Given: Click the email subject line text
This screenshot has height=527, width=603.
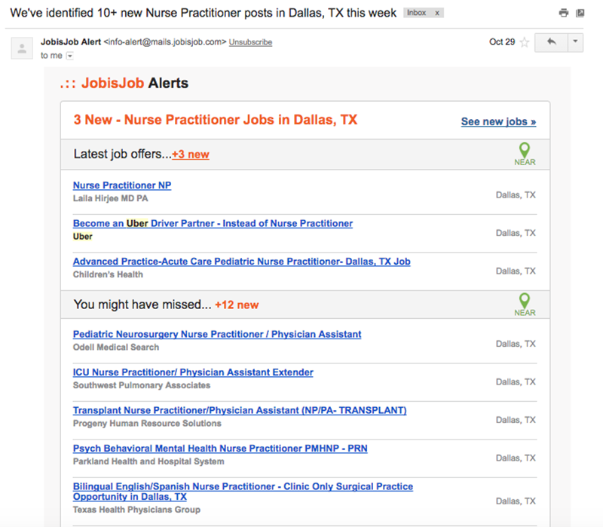Looking at the screenshot, I should pos(203,13).
